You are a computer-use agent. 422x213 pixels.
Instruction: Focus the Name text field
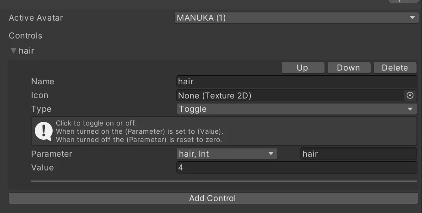[297, 82]
